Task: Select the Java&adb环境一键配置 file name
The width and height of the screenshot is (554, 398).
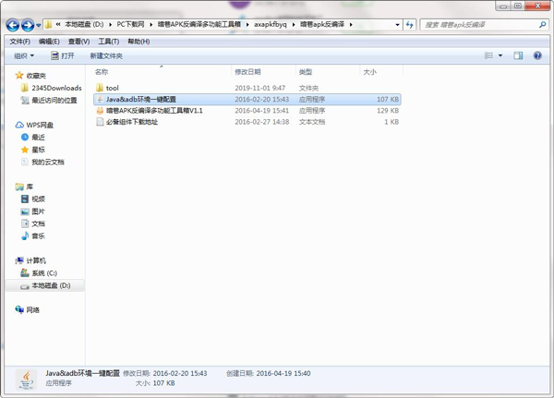Action: point(141,100)
